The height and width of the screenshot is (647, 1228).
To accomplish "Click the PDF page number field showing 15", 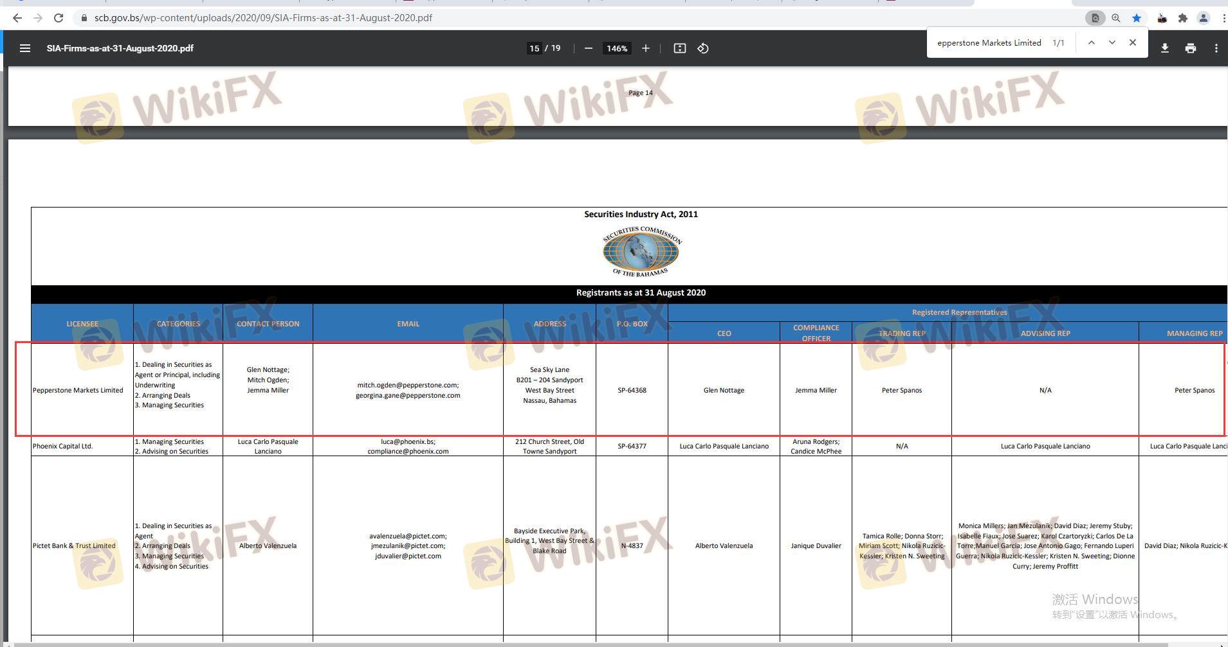I will [535, 48].
